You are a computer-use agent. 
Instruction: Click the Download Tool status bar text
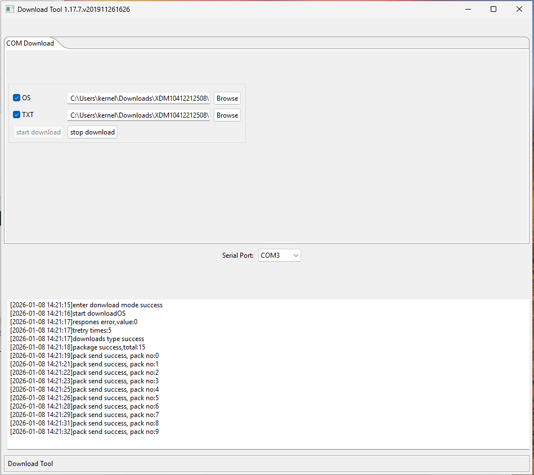coord(30,464)
